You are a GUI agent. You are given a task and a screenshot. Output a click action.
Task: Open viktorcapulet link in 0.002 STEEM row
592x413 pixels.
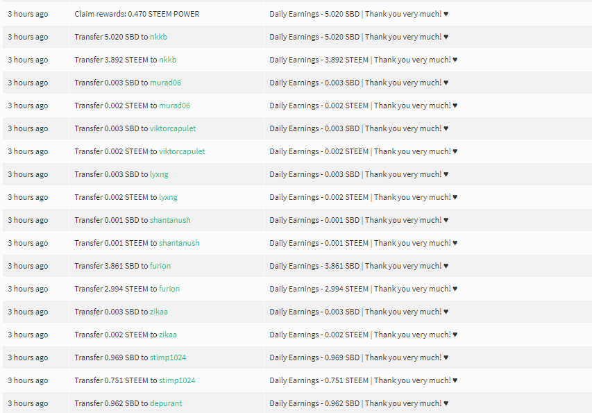[182, 151]
